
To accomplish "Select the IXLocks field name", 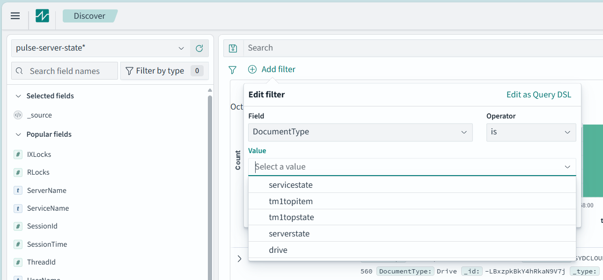I will 39,155.
